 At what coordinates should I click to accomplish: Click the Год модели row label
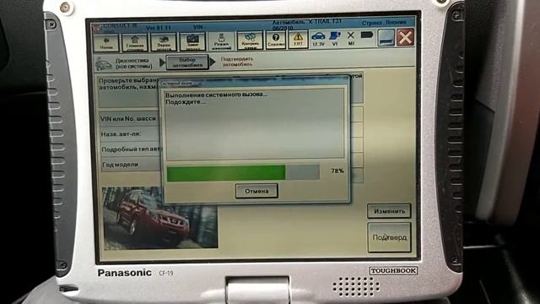click(120, 165)
